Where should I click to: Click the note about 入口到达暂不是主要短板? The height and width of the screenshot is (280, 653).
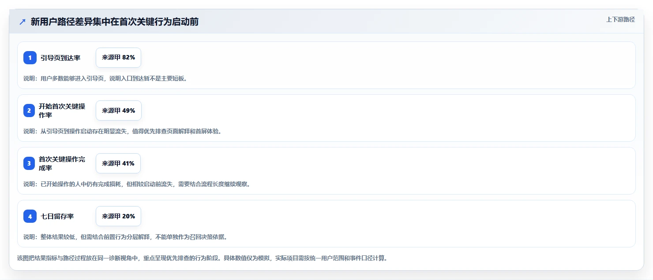105,78
